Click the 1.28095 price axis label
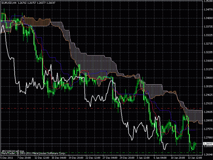Image resolution: width=213 pixels, height=160 pixels. 208,120
